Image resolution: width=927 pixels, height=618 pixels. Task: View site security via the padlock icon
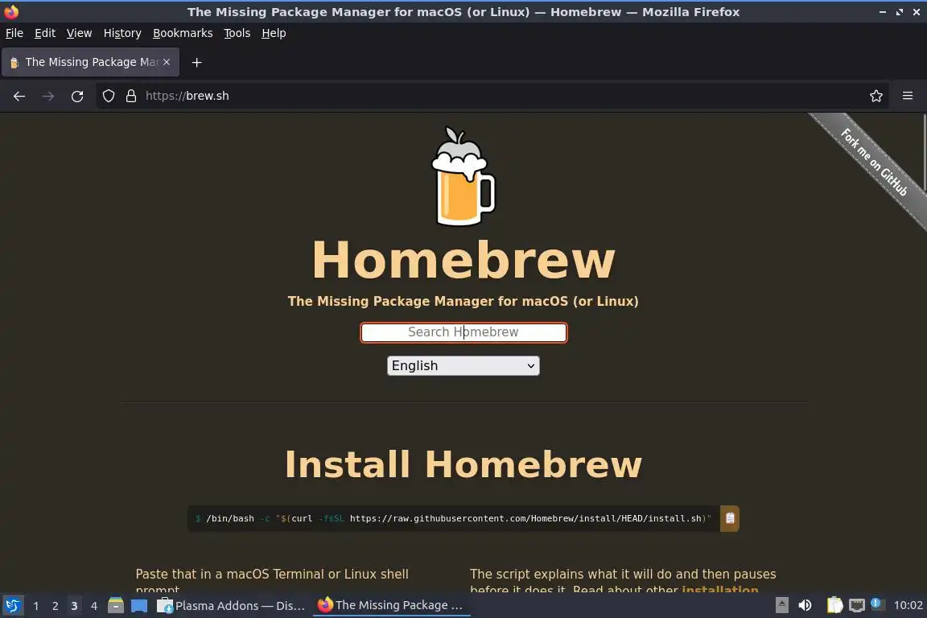(131, 96)
